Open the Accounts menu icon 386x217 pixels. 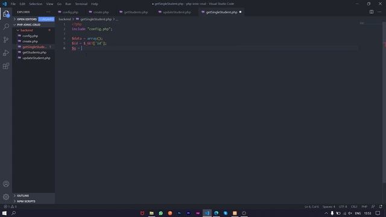(6, 184)
